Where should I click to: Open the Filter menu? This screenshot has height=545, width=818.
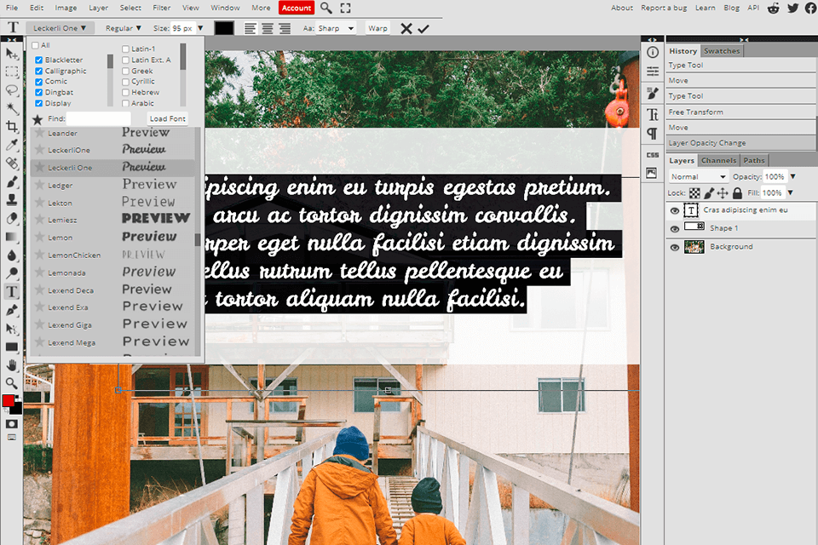coord(163,7)
